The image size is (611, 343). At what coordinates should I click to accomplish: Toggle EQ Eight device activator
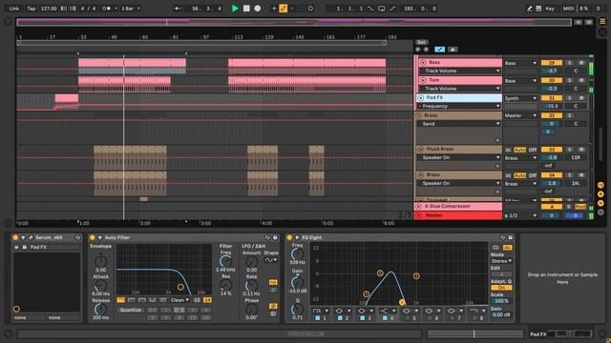289,237
